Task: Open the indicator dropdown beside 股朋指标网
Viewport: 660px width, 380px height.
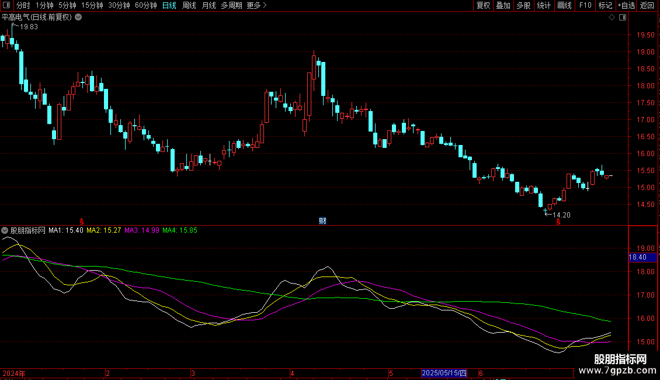Action: point(5,230)
